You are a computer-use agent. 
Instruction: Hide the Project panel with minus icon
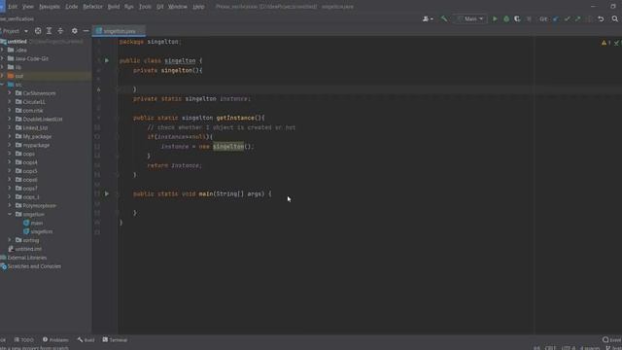86,30
